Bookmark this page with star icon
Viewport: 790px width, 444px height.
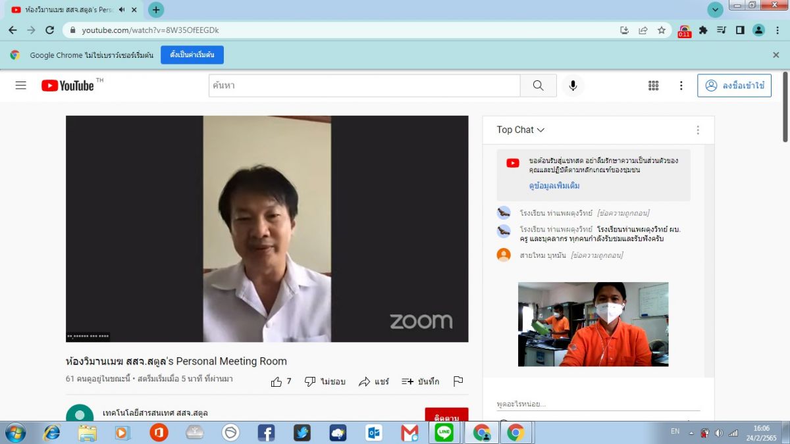point(662,30)
